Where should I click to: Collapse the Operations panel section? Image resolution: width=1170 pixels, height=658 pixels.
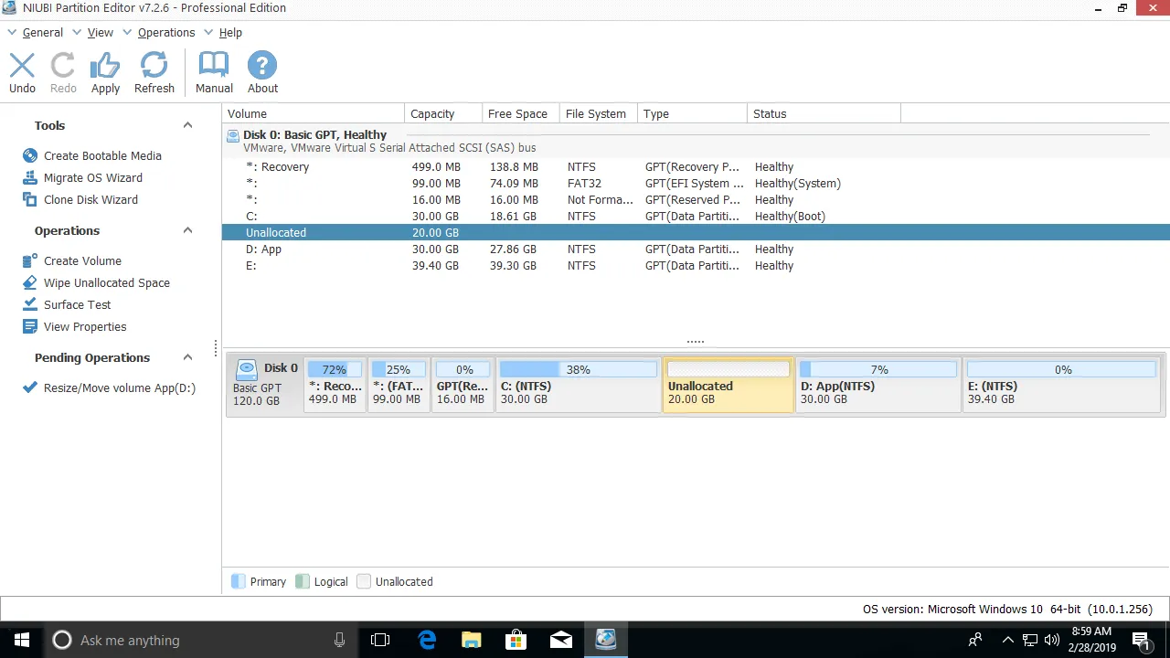coord(187,231)
